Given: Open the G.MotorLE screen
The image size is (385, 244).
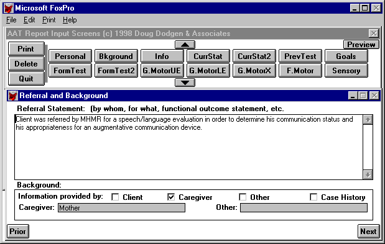Looking at the screenshot, I should tap(208, 71).
